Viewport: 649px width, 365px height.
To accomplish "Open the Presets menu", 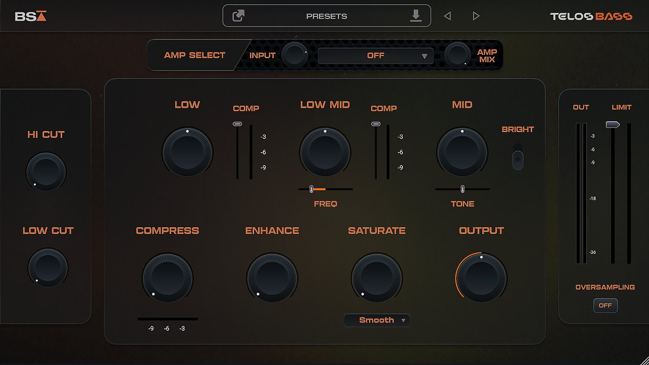I will click(326, 16).
